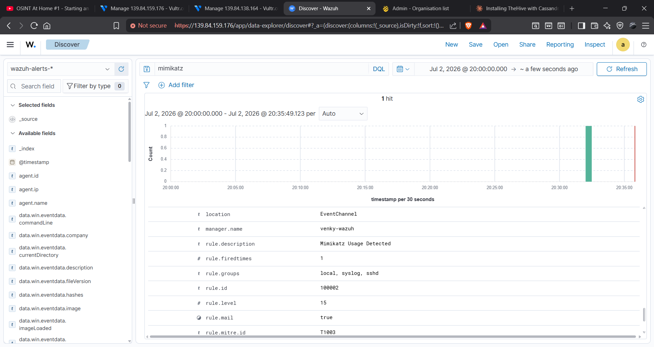The image size is (654, 347).
Task: Click the mimikatz query input
Action: click(261, 69)
